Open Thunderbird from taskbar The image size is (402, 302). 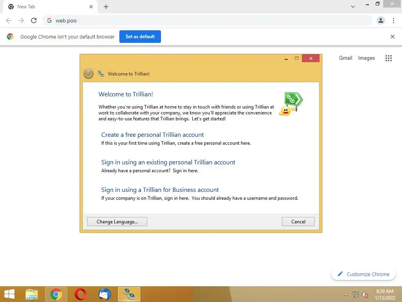[105, 294]
